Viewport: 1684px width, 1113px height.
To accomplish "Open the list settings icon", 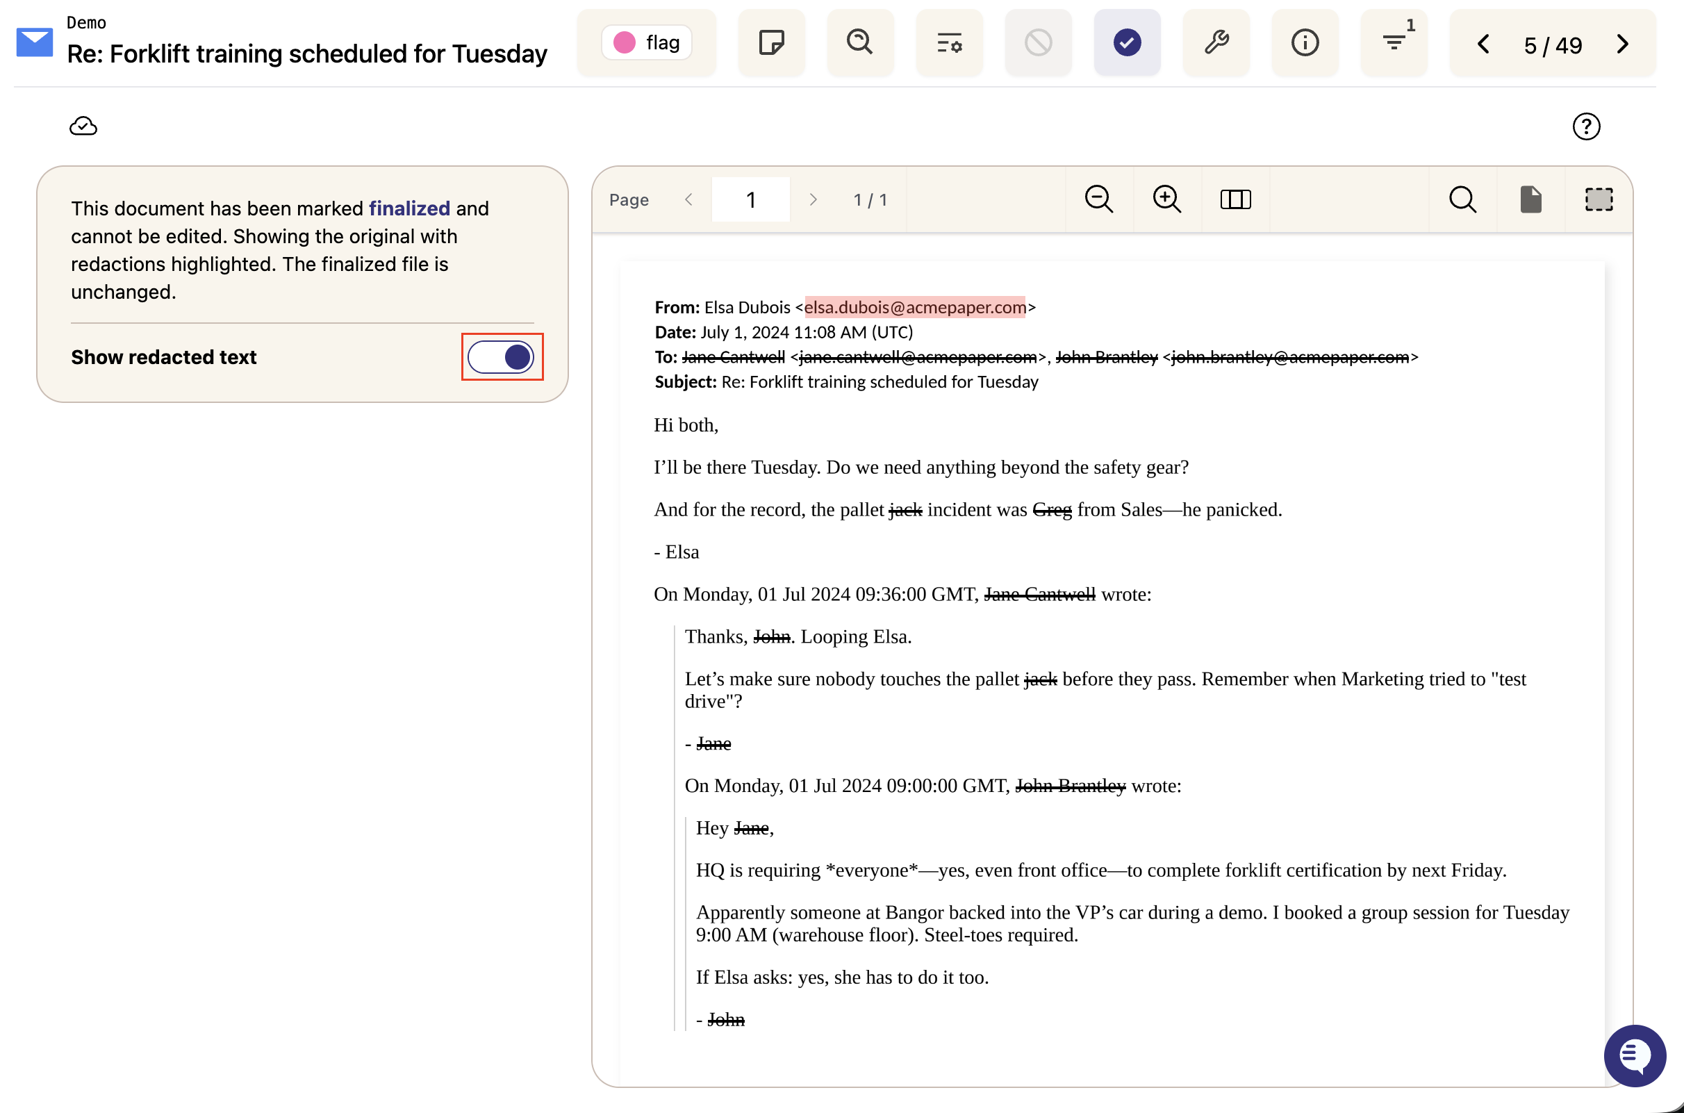I will pyautogui.click(x=949, y=42).
